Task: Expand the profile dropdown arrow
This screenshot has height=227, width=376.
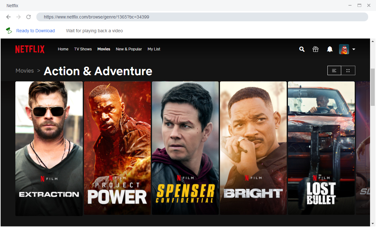Action: tap(354, 49)
